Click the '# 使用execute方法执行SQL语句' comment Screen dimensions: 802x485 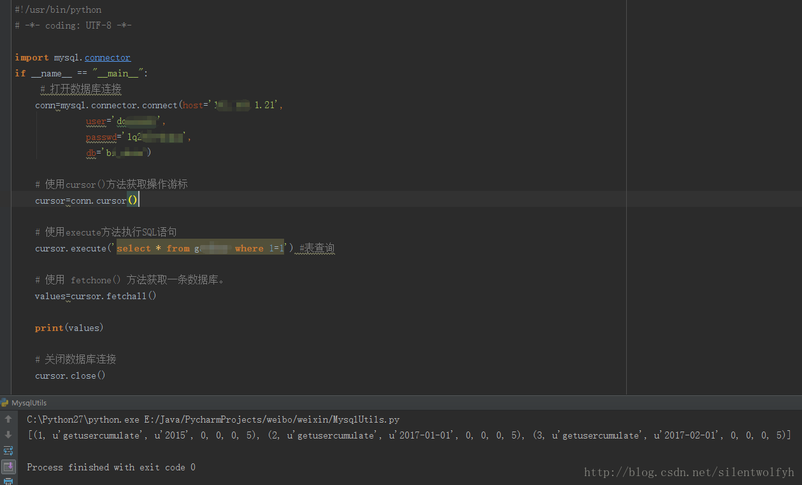[106, 232]
